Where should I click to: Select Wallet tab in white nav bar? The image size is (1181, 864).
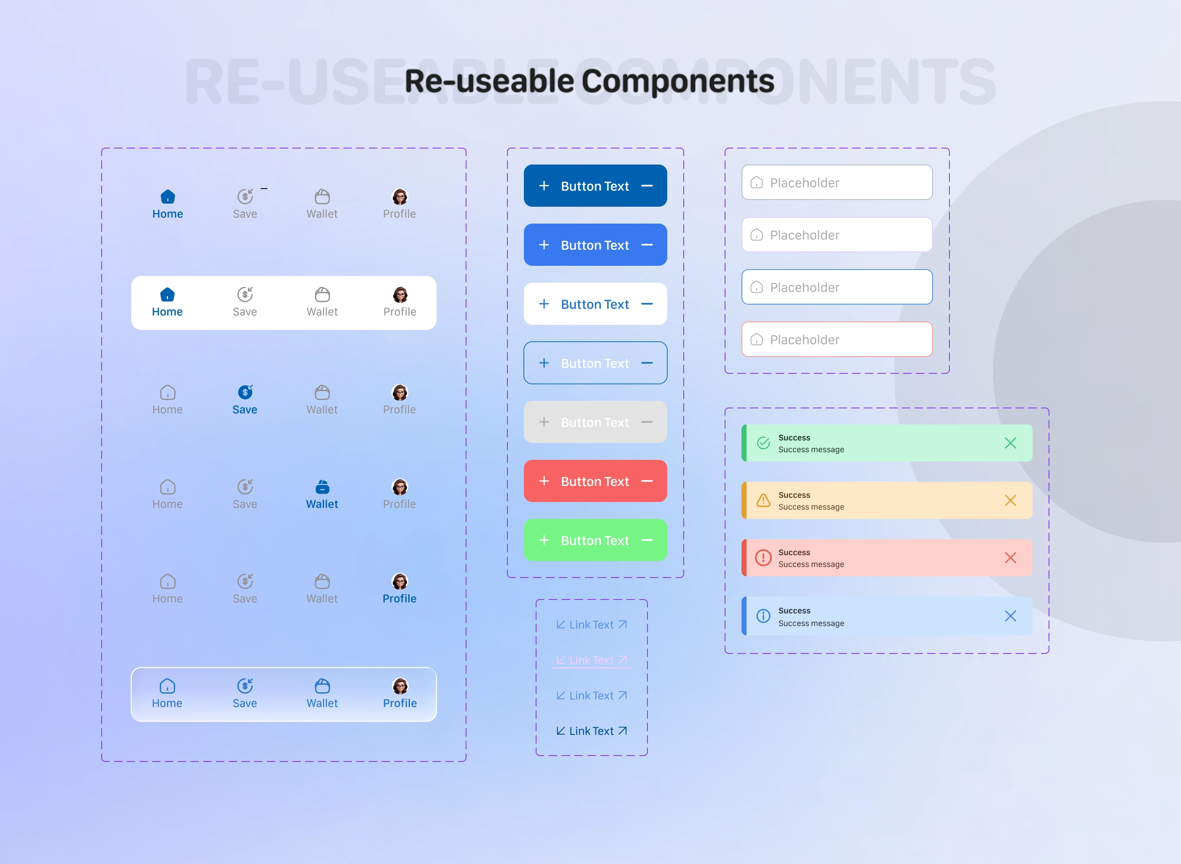322,302
